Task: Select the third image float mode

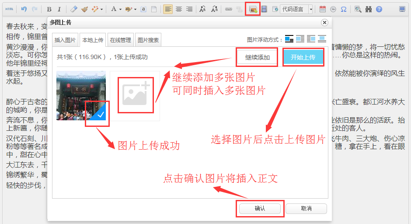Action: [x=311, y=39]
